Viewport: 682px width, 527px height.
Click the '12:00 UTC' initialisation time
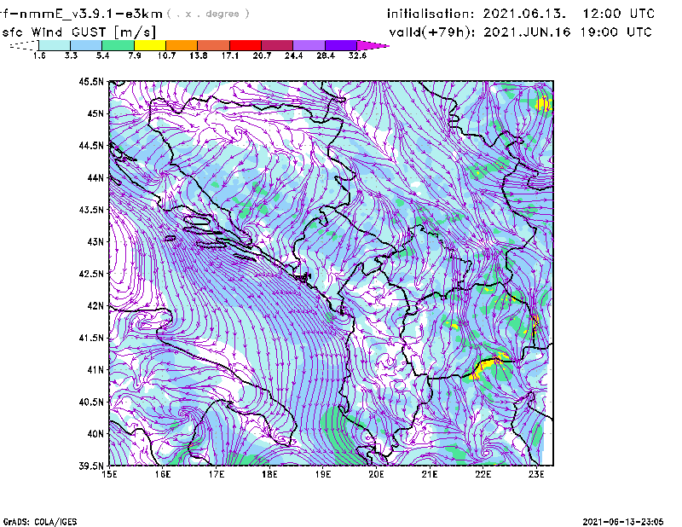pos(619,14)
